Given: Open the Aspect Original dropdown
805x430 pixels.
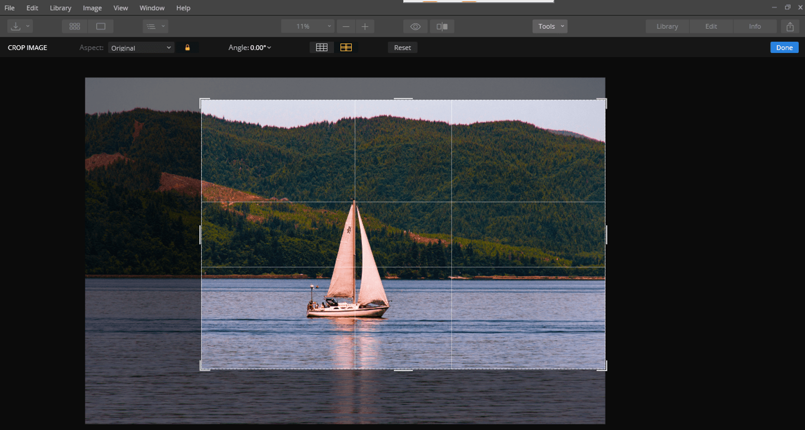Looking at the screenshot, I should pyautogui.click(x=141, y=47).
